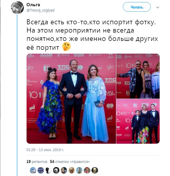Open eighth liker avatar with red hair
This screenshot has width=170, height=176.
click(x=87, y=170)
